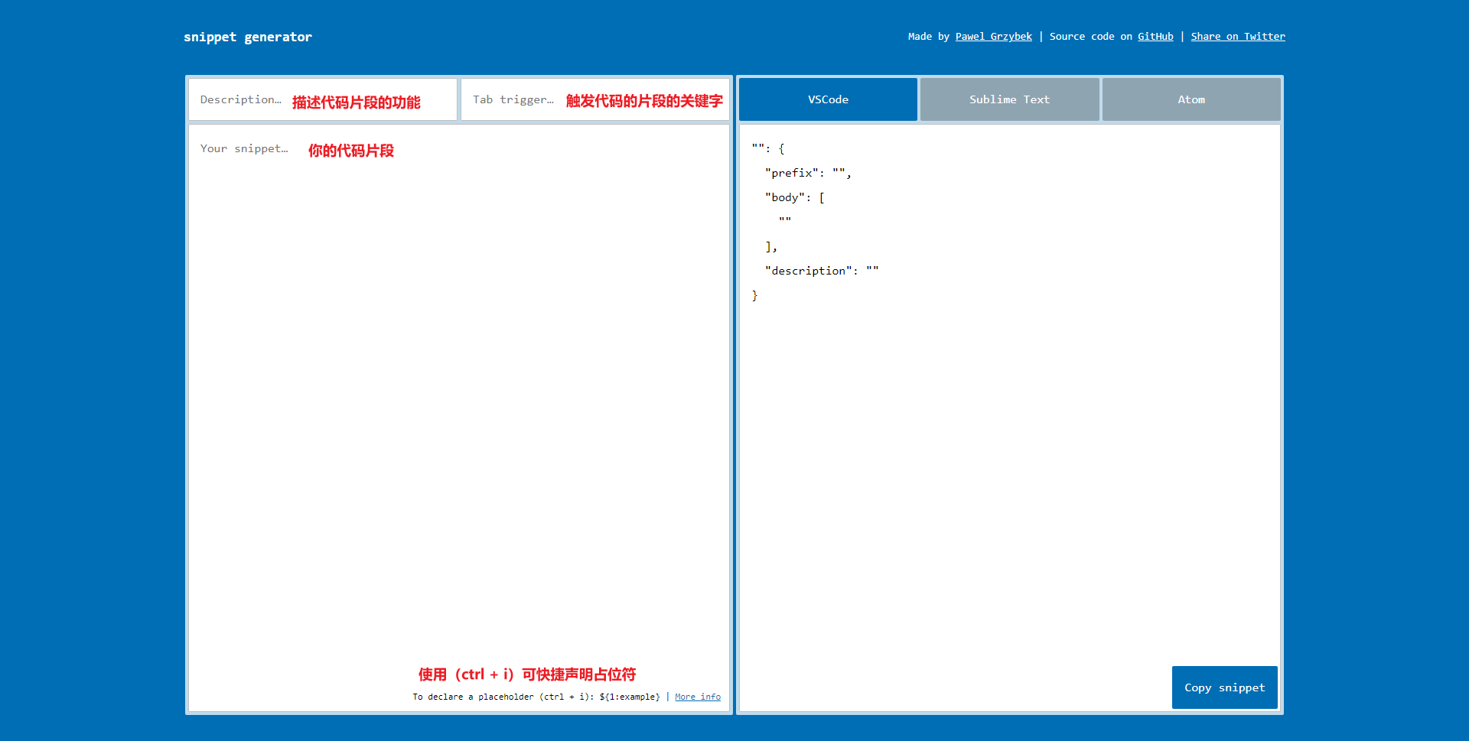The image size is (1469, 741).
Task: Open the Pawel Grzybek link
Action: pos(993,37)
